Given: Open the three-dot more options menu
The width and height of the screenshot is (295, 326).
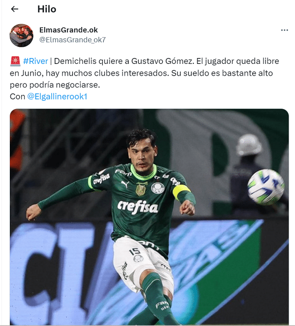Looking at the screenshot, I should click(x=284, y=30).
